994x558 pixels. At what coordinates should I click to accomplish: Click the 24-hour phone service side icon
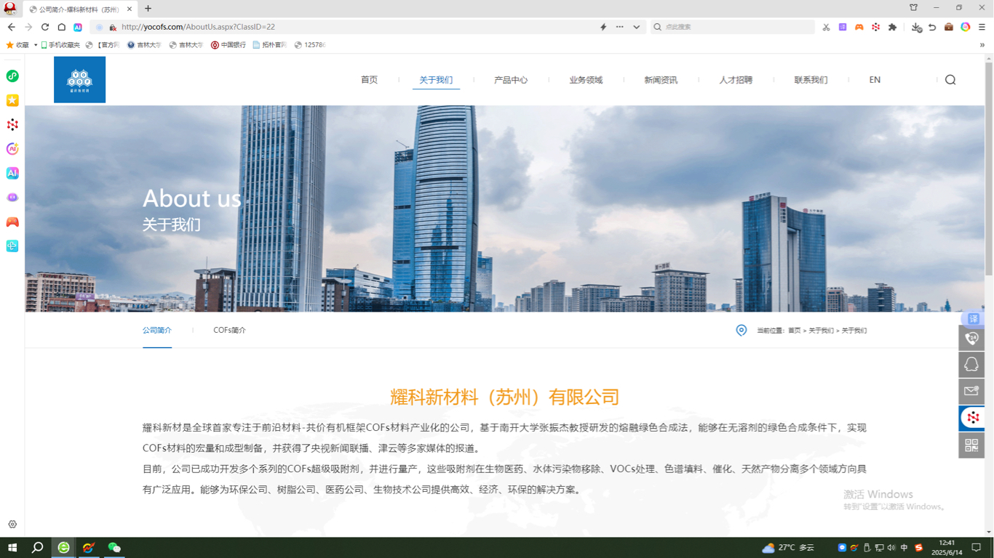pyautogui.click(x=971, y=339)
